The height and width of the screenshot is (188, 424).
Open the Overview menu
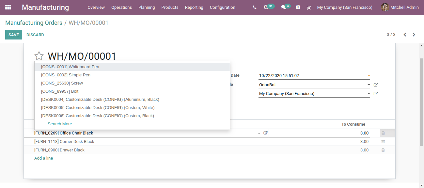[96, 7]
